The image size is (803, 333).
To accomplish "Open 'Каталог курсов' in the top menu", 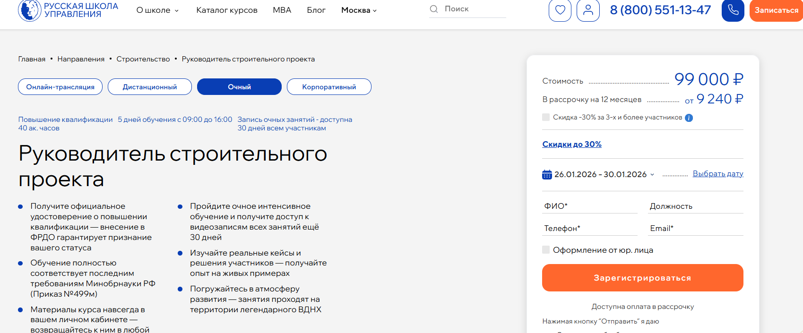I will coord(227,10).
